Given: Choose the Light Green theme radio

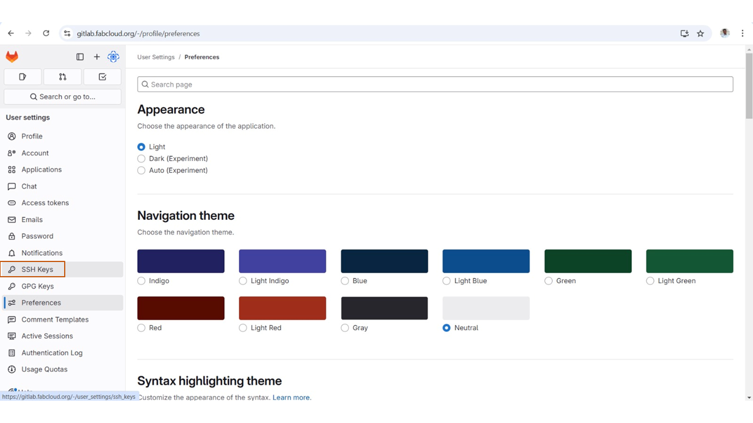Looking at the screenshot, I should [650, 281].
